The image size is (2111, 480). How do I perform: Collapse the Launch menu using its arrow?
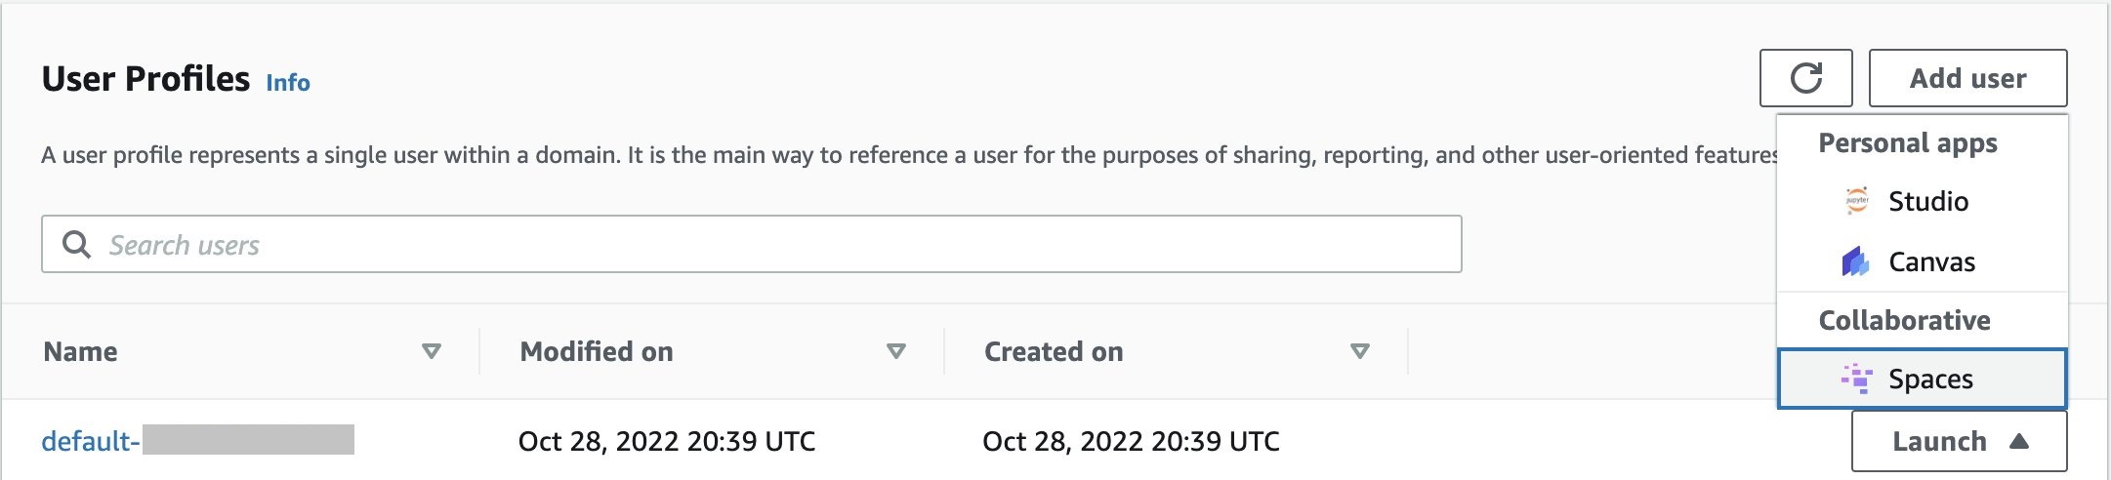tap(2019, 442)
